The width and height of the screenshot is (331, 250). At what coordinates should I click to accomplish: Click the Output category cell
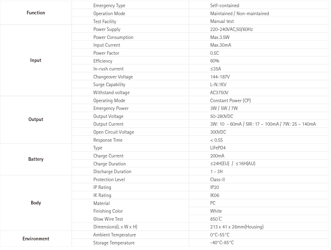point(36,119)
